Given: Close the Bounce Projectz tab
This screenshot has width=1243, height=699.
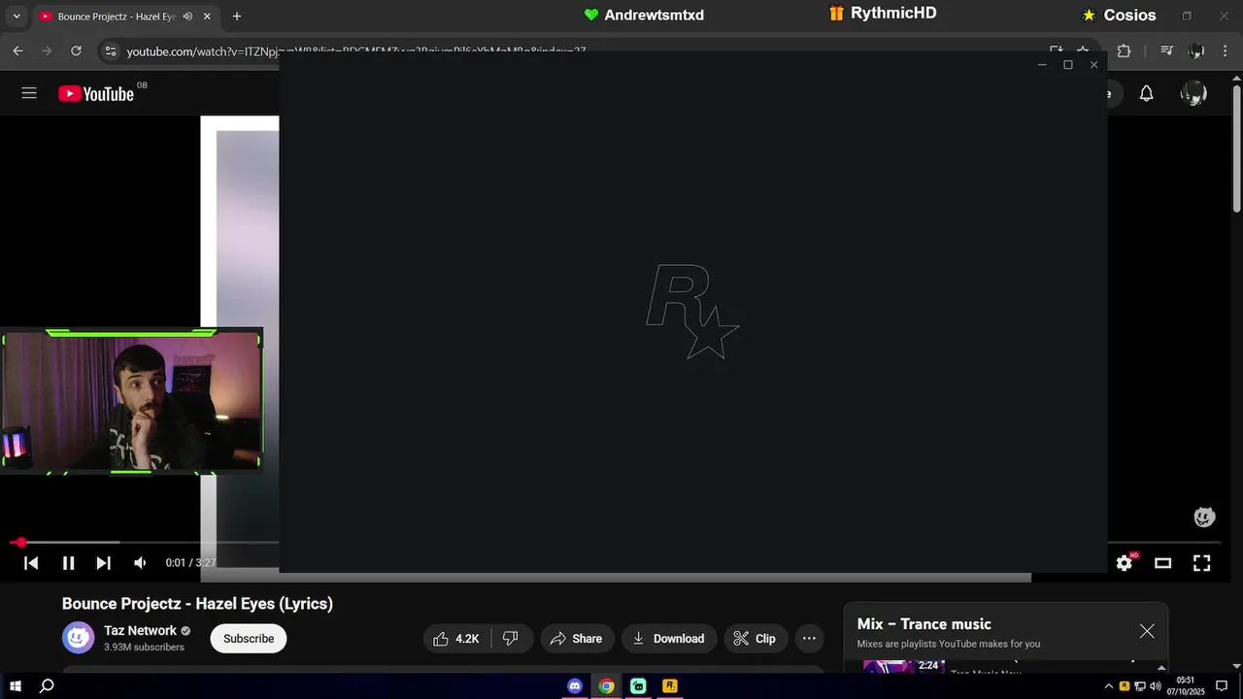Looking at the screenshot, I should click(207, 17).
